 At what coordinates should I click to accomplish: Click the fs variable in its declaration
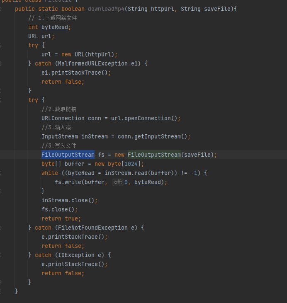click(x=101, y=155)
